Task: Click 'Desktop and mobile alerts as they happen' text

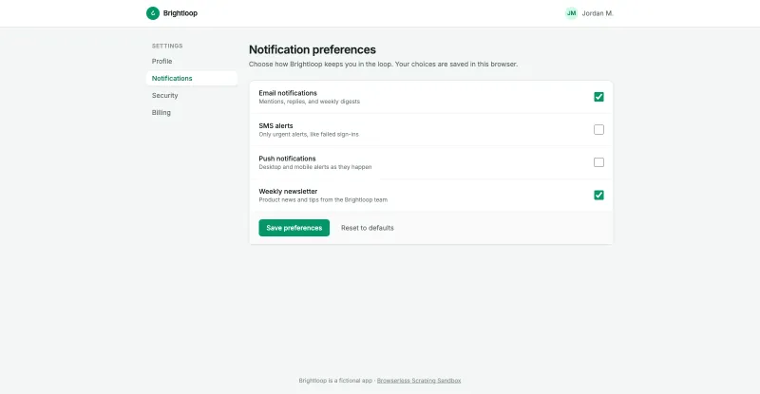Action: pos(315,167)
